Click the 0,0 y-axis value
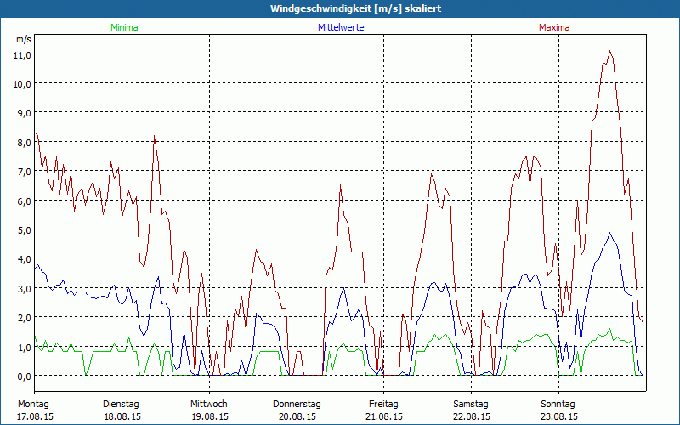This screenshot has width=680, height=425. point(25,377)
